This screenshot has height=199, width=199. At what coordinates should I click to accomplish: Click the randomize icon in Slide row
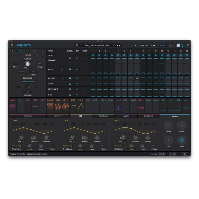[70, 95]
